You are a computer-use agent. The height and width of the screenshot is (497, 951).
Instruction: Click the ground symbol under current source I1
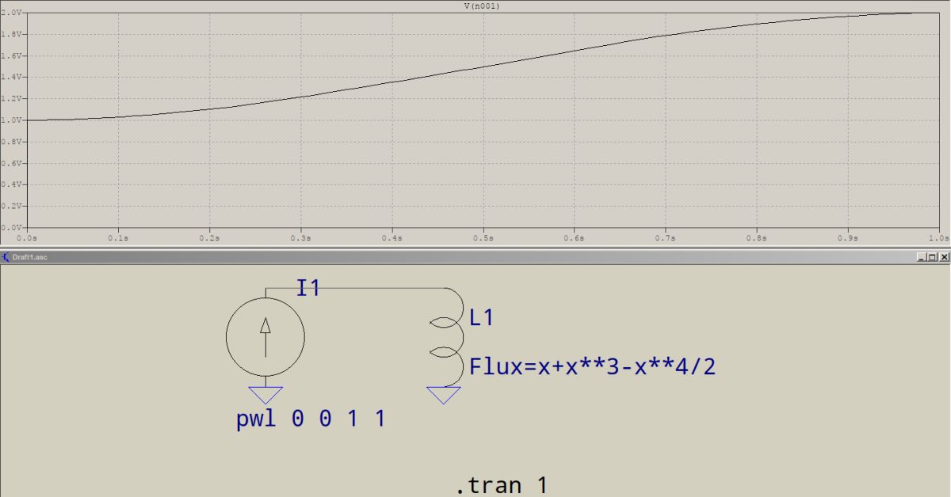[265, 394]
